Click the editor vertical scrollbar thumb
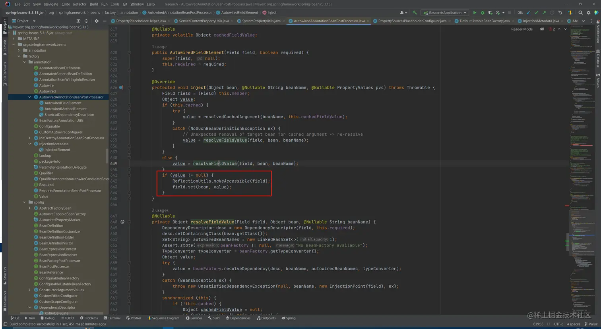This screenshot has width=601, height=329. pyautogui.click(x=568, y=242)
